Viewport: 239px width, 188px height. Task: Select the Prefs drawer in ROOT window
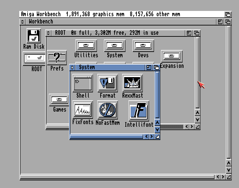click(x=57, y=58)
